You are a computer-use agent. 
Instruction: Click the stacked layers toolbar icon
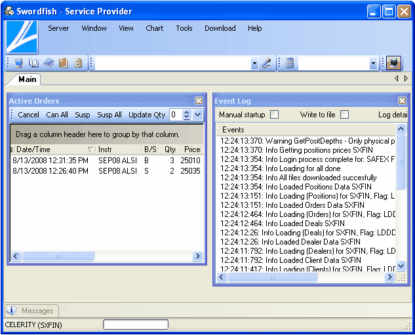[x=49, y=64]
